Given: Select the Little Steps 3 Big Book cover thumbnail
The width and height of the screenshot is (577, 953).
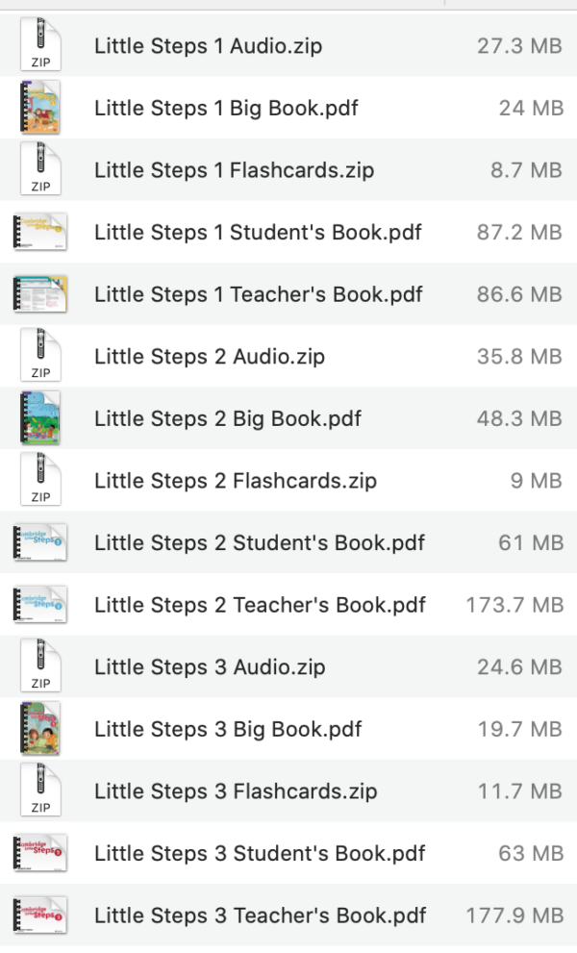Looking at the screenshot, I should click(x=39, y=729).
